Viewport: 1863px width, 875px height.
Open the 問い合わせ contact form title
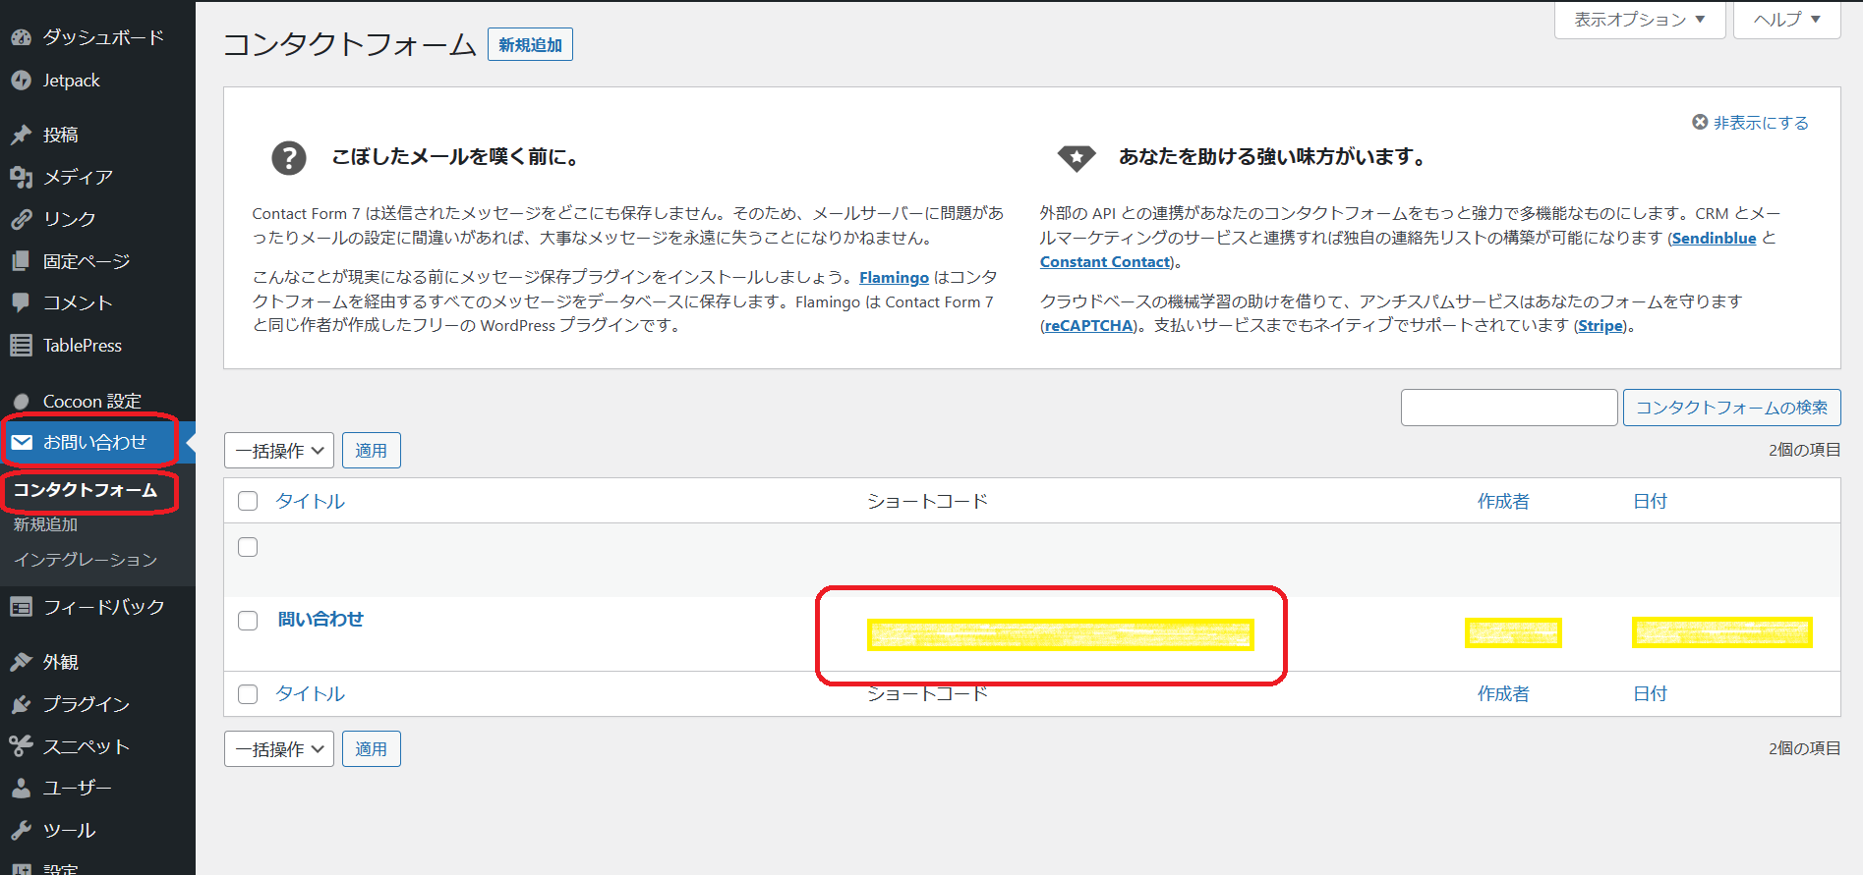320,619
